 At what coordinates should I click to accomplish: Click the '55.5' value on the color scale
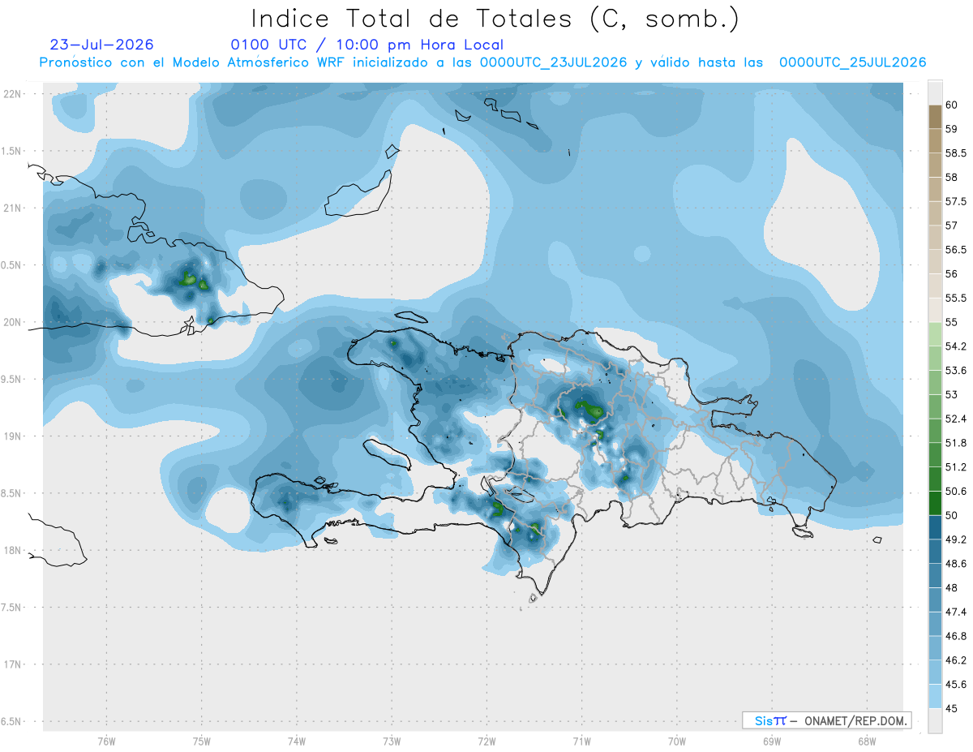point(955,299)
